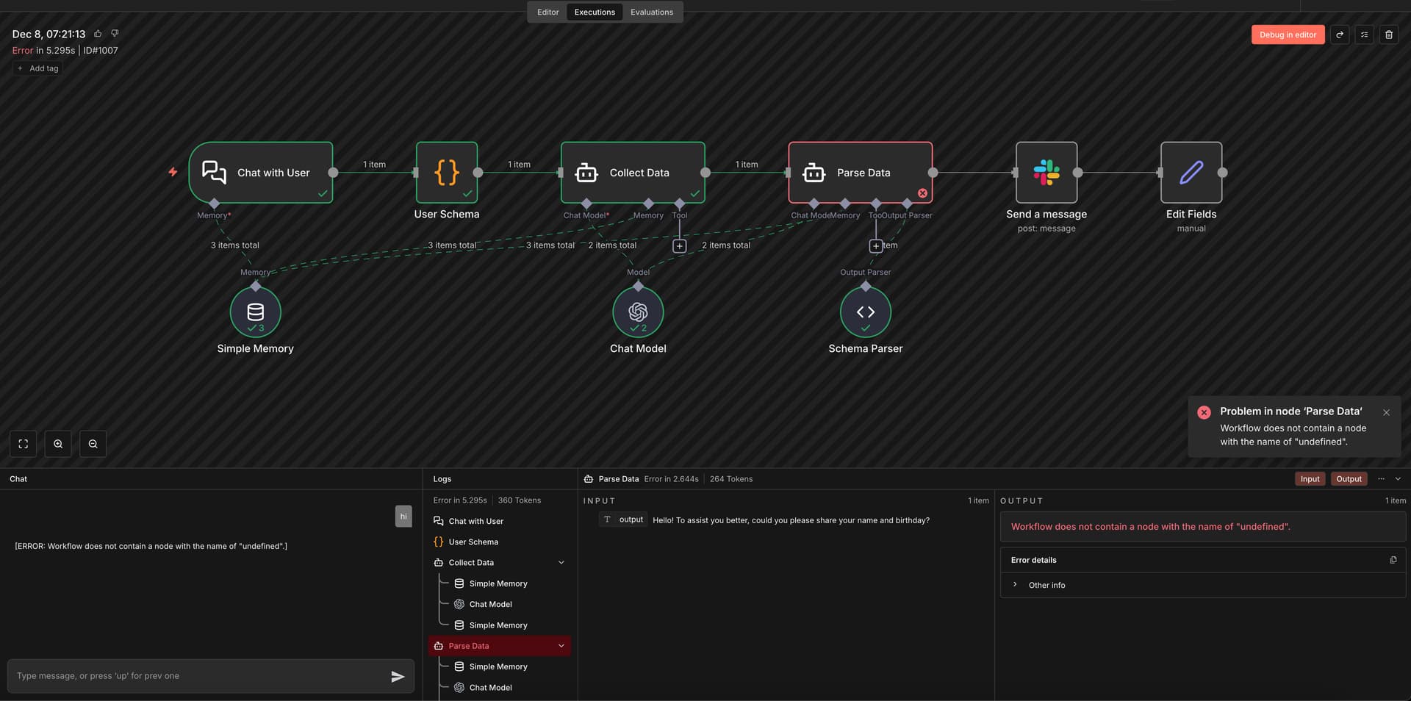Select the Collect Data node on canvas

633,173
